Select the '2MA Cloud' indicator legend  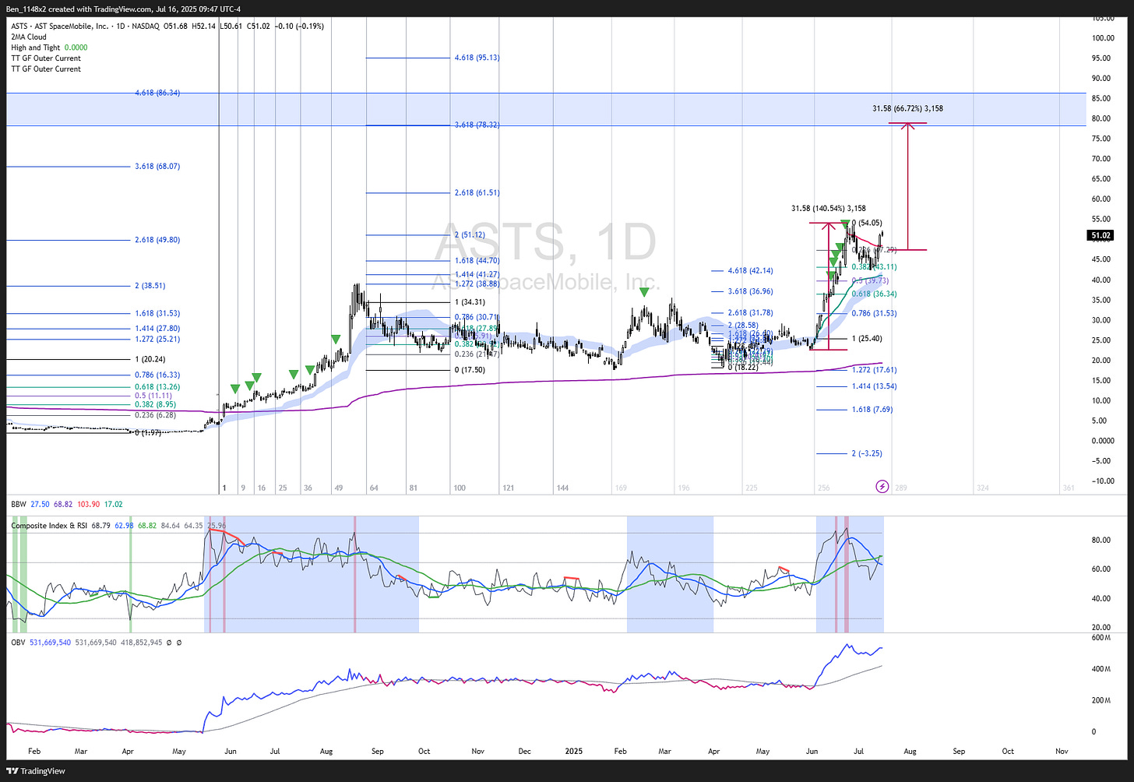28,37
